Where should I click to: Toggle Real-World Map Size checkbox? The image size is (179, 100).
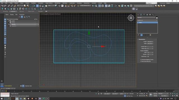[x=141, y=61]
